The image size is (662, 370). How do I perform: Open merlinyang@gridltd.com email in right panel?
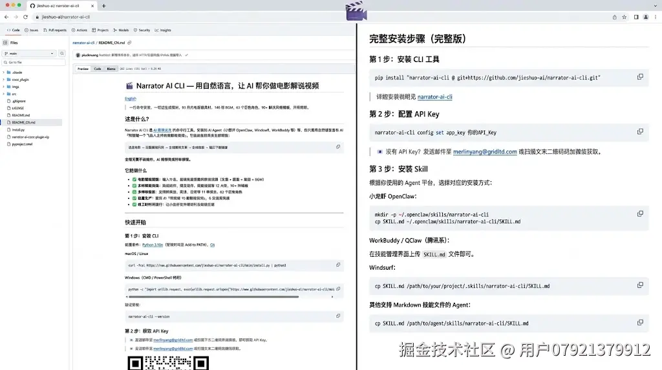click(x=485, y=151)
